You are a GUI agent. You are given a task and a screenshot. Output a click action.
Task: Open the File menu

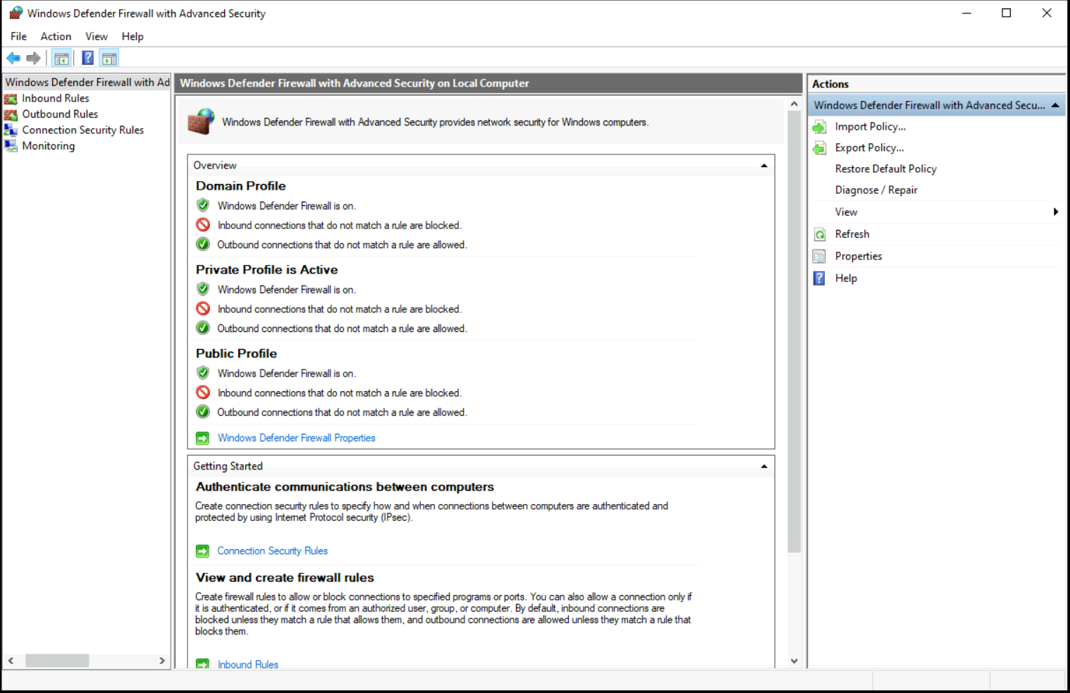(x=19, y=37)
